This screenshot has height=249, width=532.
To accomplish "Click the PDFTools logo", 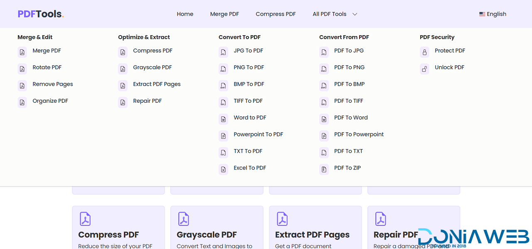I will [41, 14].
